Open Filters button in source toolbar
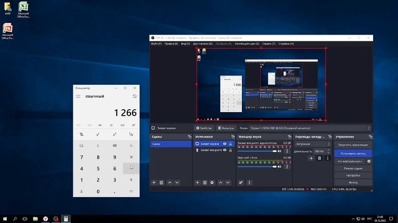 (x=226, y=128)
